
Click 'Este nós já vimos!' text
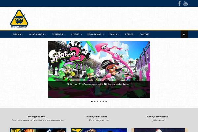99,120
